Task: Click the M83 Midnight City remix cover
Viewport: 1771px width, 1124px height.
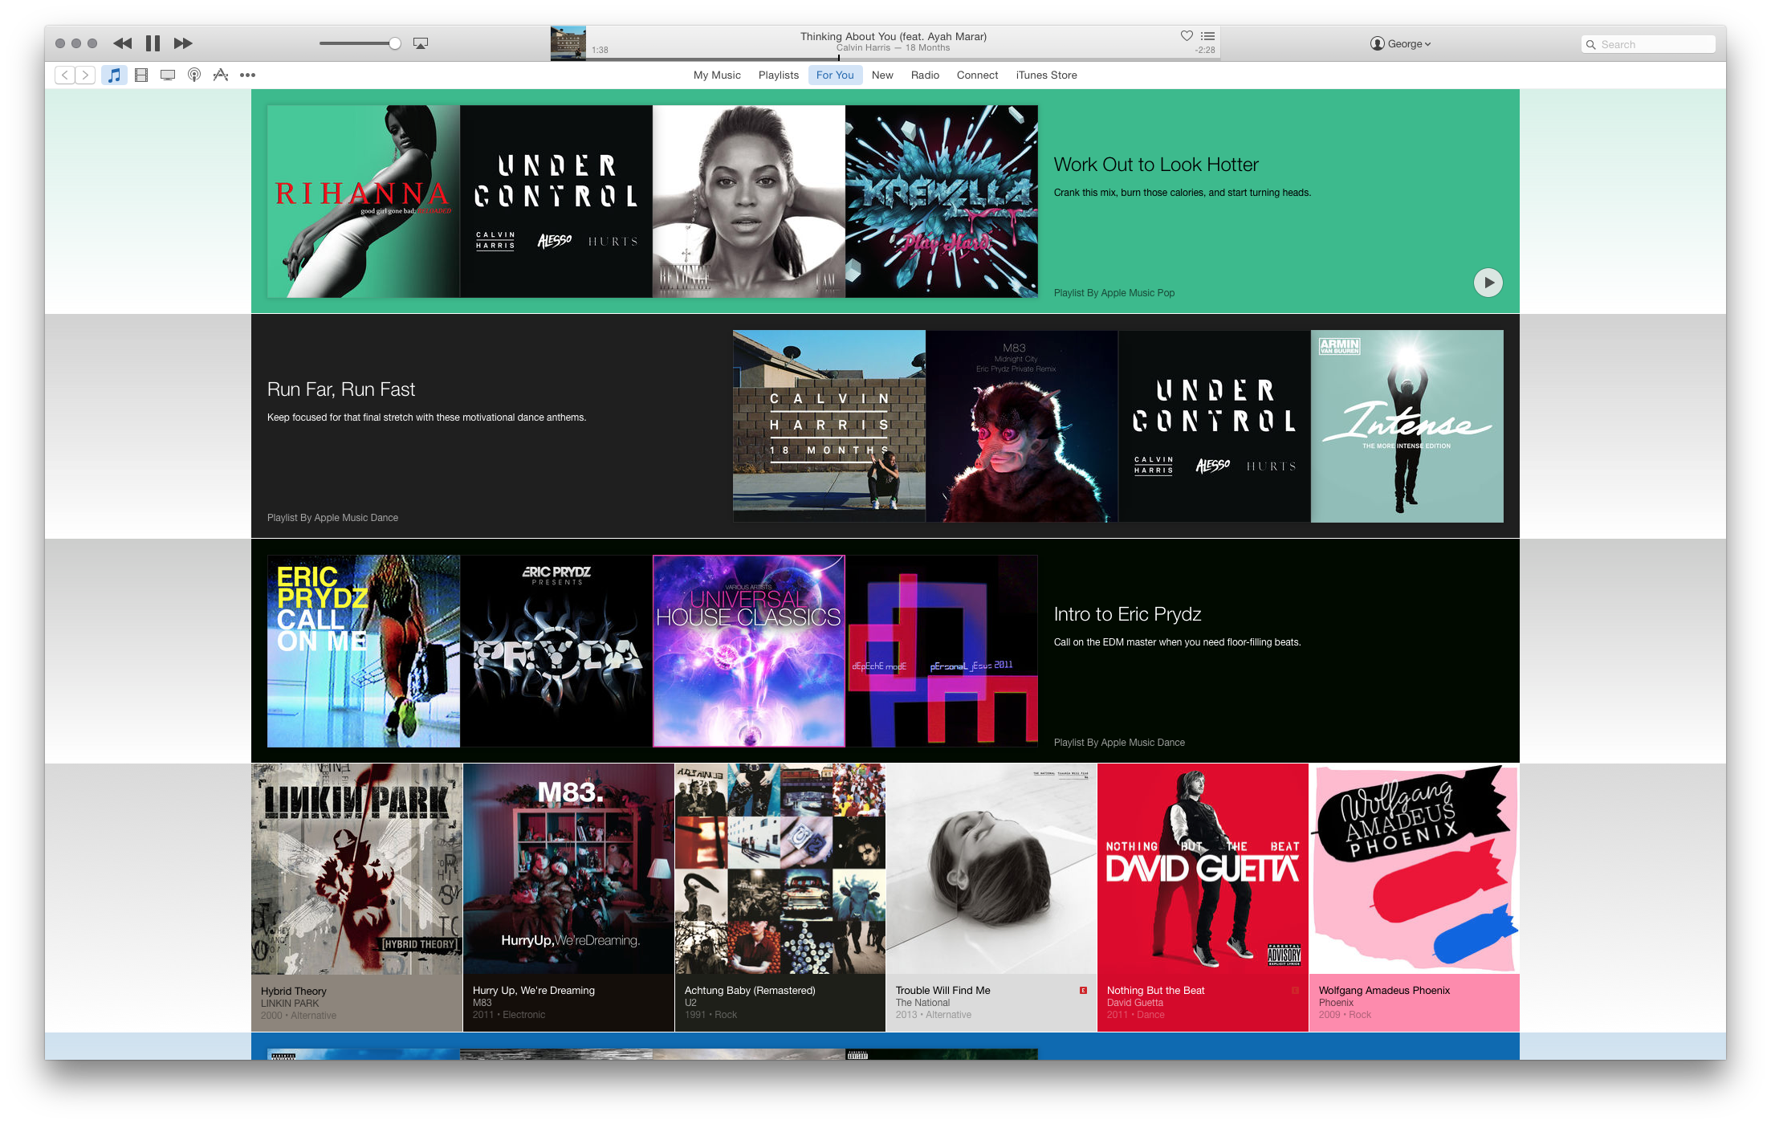Action: click(1022, 426)
